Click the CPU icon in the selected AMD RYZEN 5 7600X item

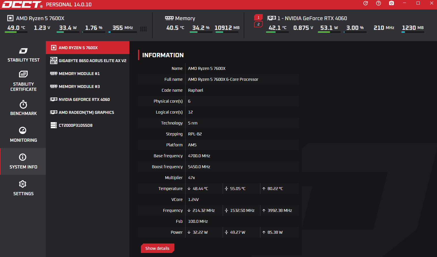[54, 48]
